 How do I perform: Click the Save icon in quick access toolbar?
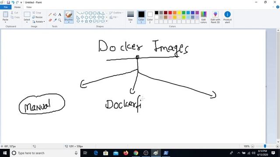coord(8,2)
